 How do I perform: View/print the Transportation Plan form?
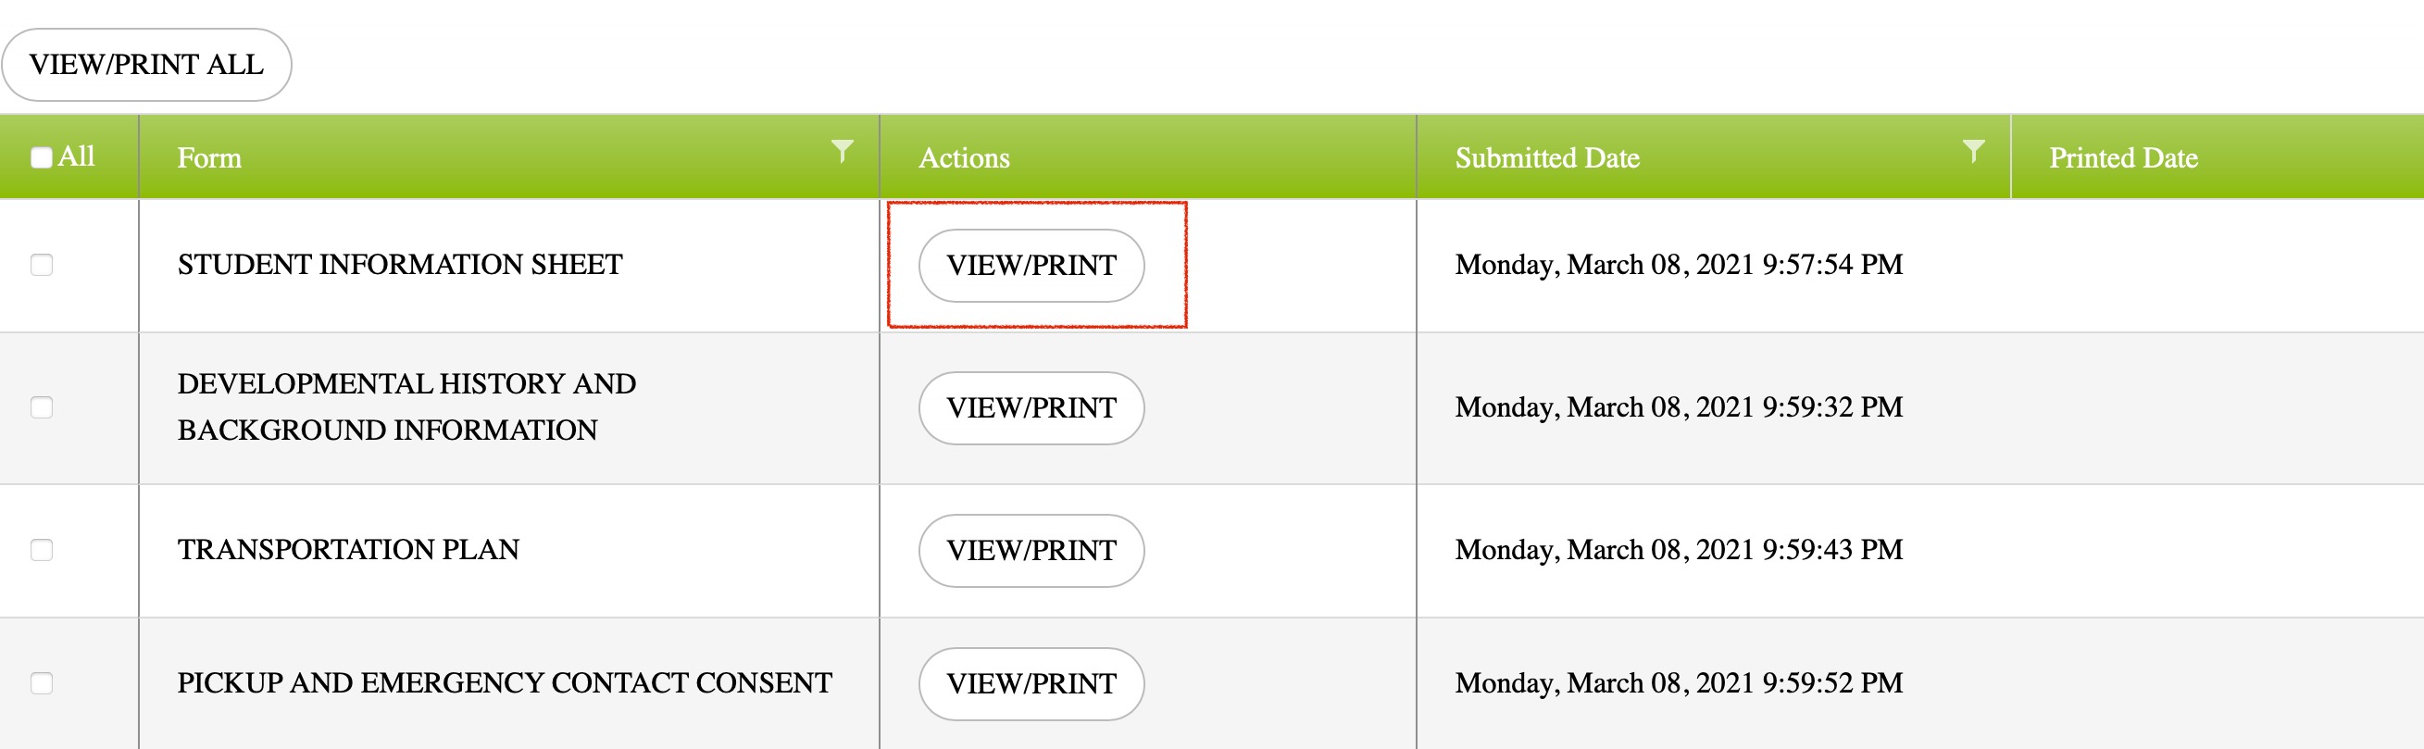[1031, 551]
